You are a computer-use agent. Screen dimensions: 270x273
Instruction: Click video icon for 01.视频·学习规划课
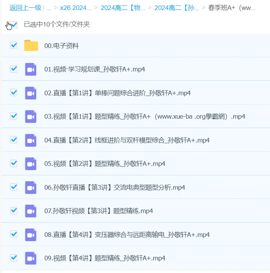(31, 69)
